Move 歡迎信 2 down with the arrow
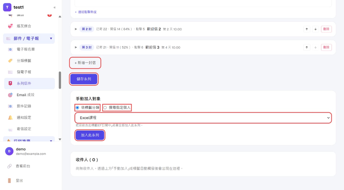Image resolution: width=344 pixels, height=190 pixels. pyautogui.click(x=315, y=29)
